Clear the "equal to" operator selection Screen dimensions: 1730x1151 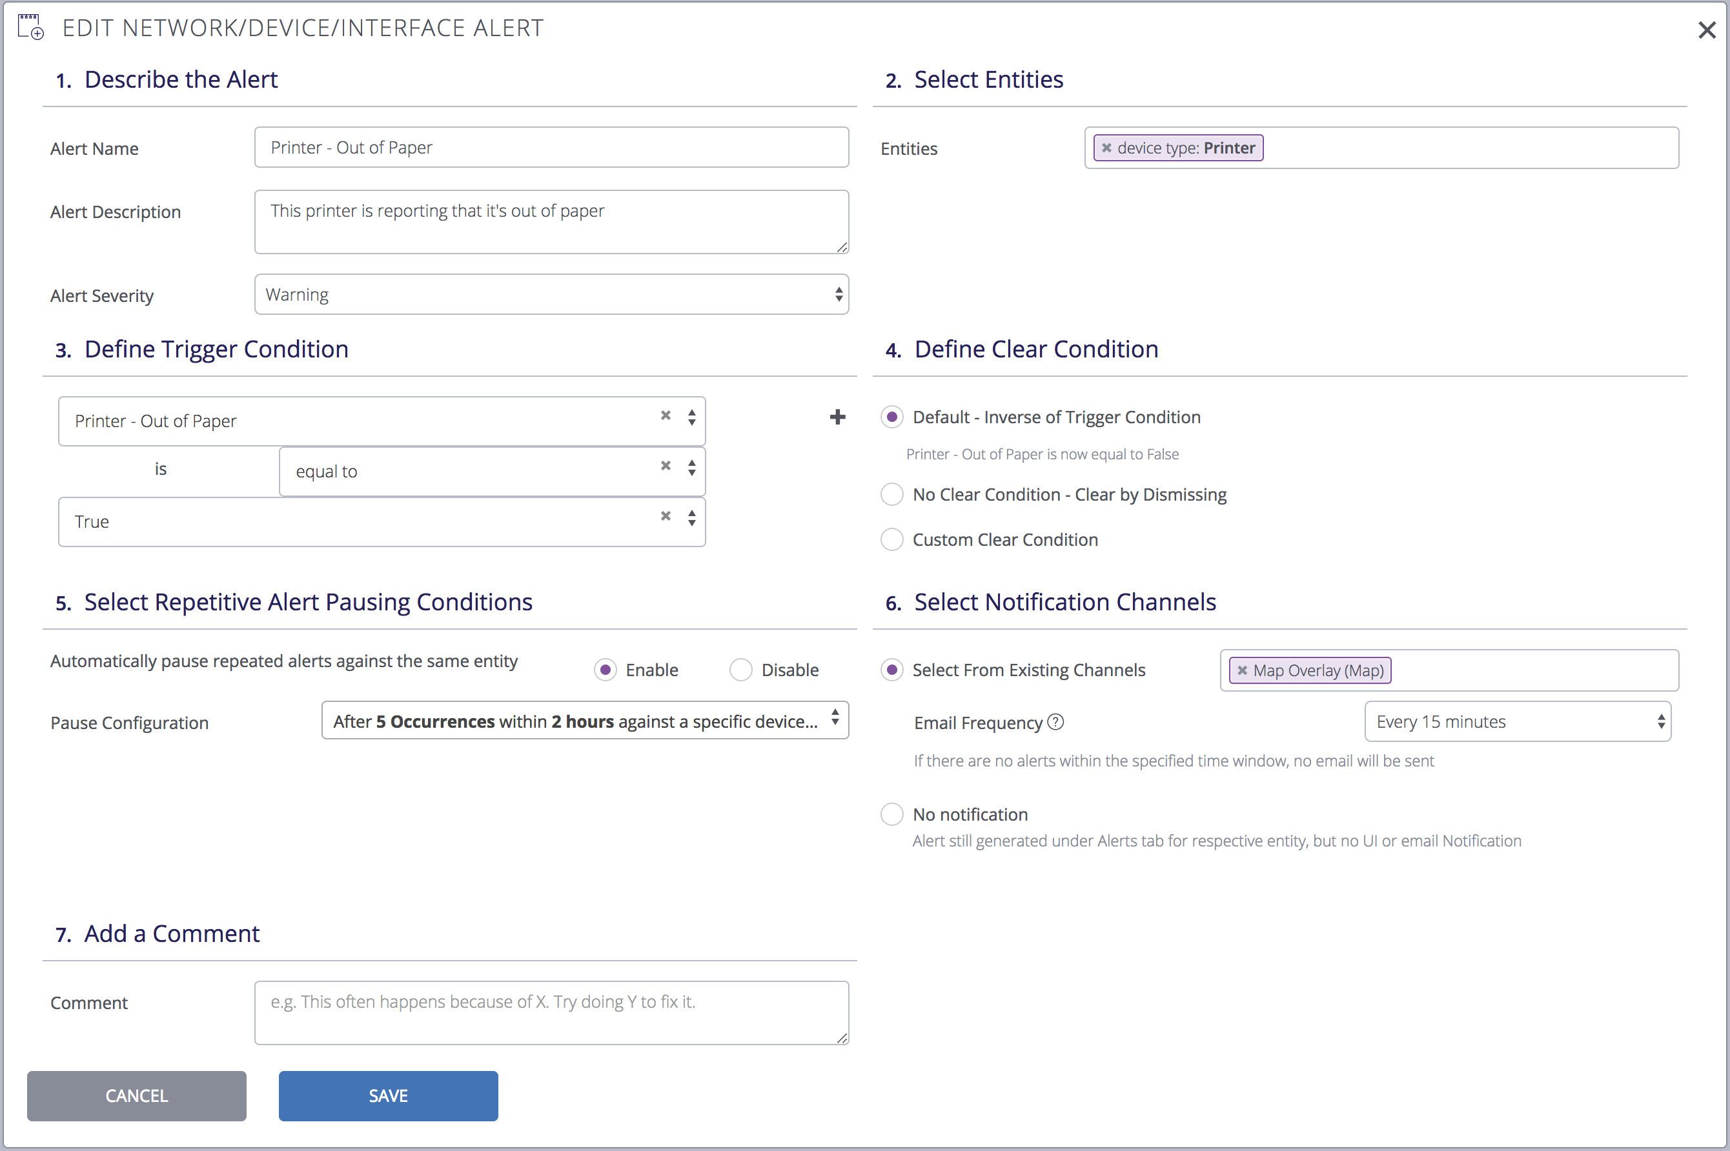click(x=666, y=465)
